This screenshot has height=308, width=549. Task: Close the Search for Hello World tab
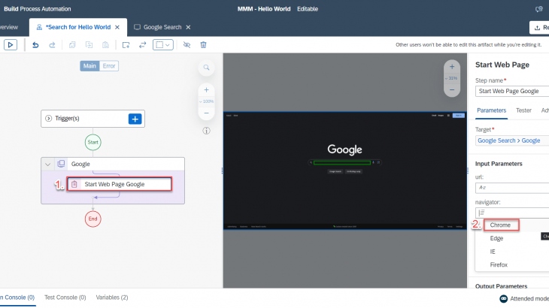[117, 27]
